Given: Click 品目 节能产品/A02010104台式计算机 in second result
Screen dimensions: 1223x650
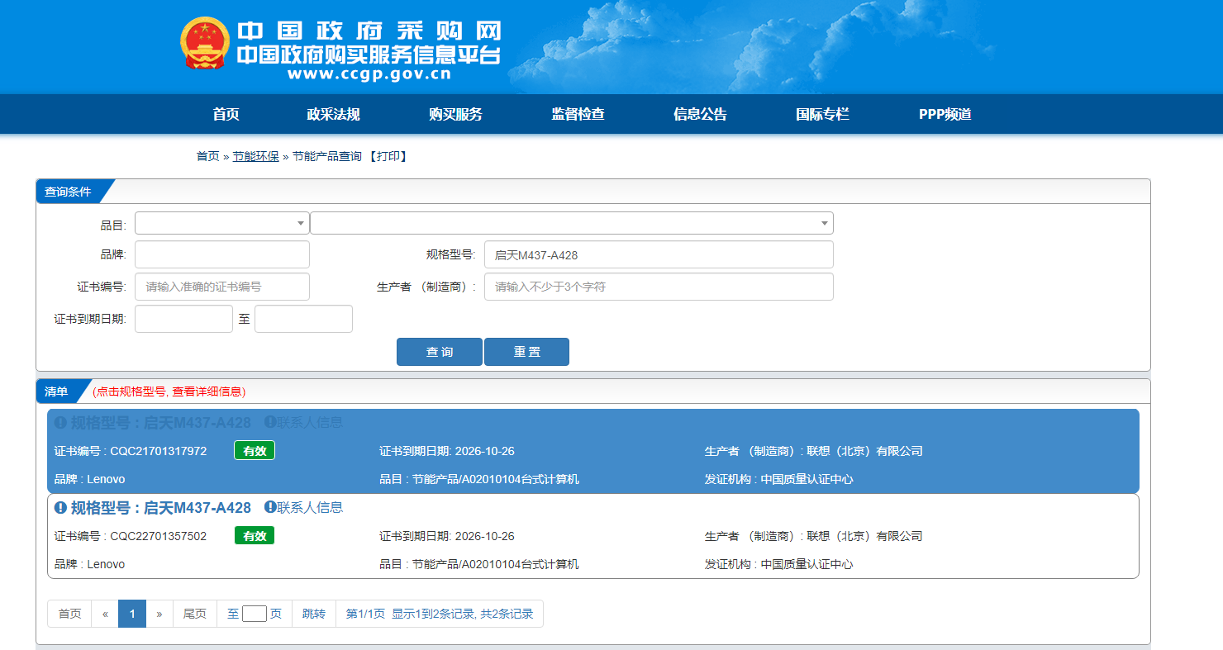Looking at the screenshot, I should [479, 564].
